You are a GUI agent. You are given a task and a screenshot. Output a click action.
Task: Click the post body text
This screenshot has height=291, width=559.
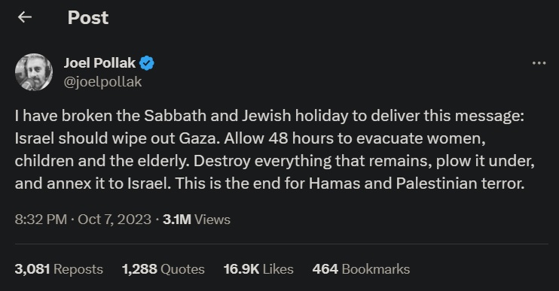[275, 150]
